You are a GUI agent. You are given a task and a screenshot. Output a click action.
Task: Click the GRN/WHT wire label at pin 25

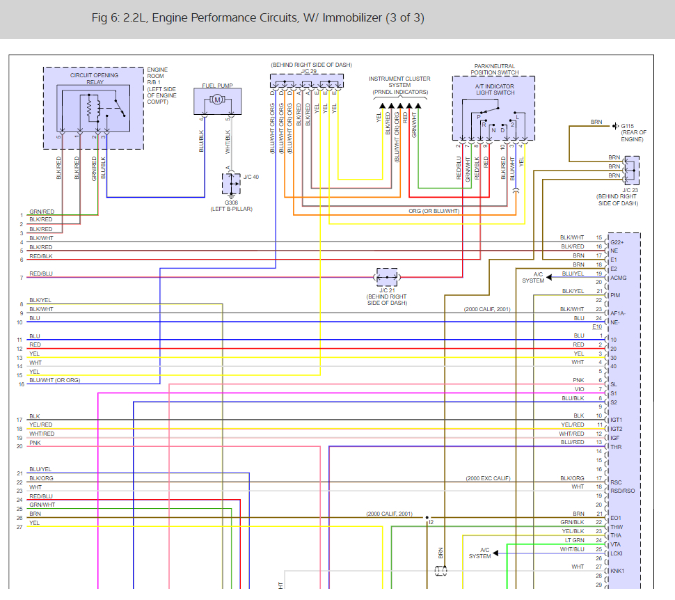tap(42, 505)
